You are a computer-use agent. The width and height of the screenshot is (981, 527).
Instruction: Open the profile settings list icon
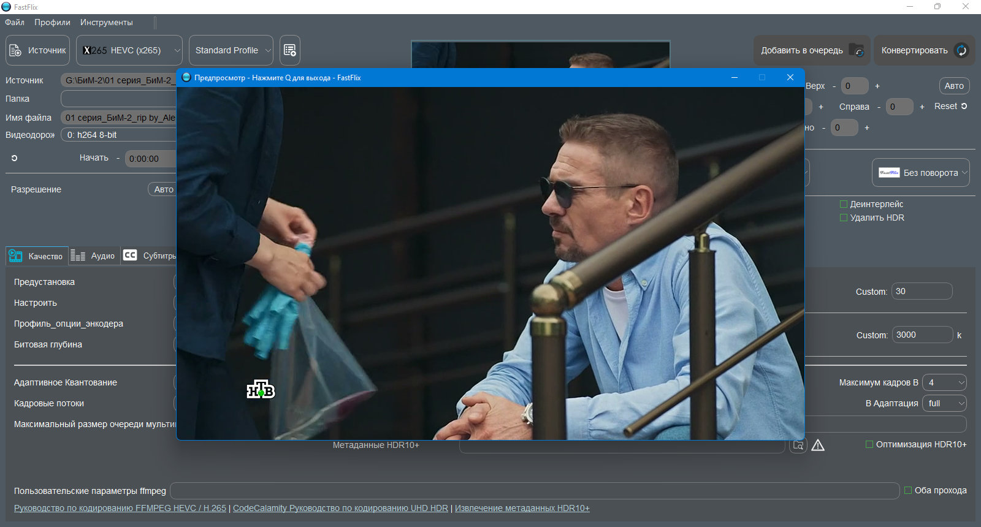coord(290,50)
